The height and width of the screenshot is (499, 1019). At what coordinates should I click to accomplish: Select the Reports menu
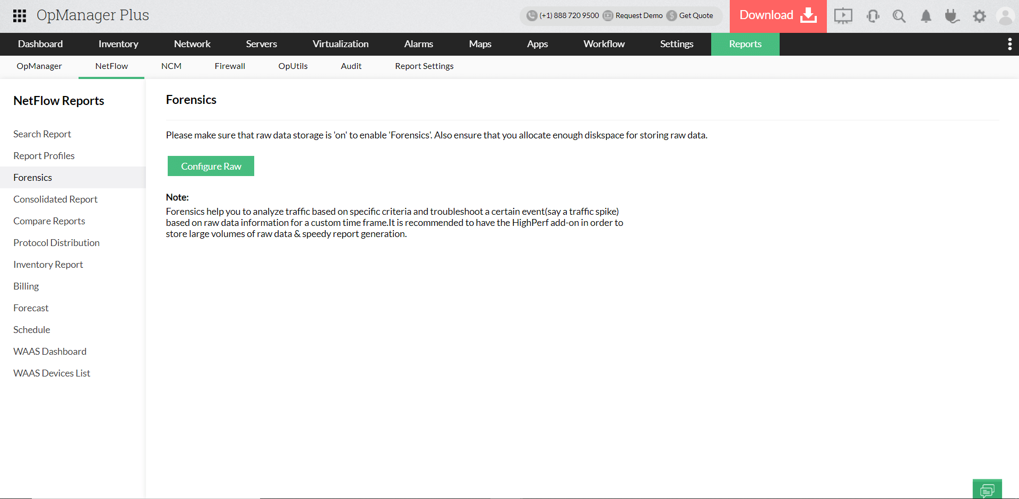click(x=745, y=44)
